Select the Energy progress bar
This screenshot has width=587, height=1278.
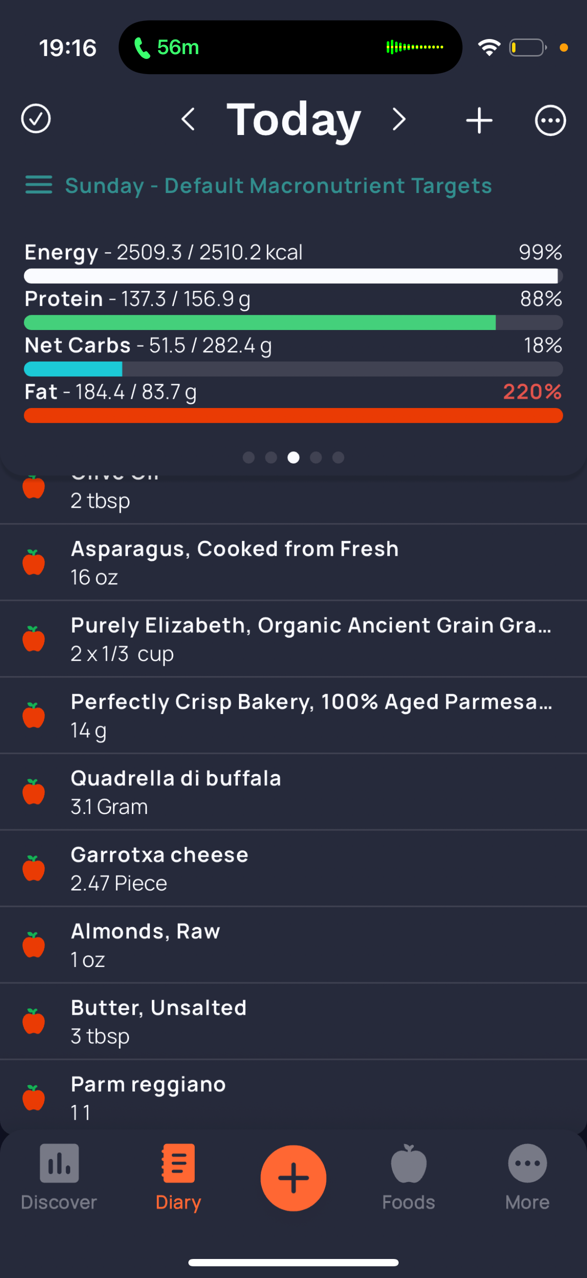coord(293,276)
